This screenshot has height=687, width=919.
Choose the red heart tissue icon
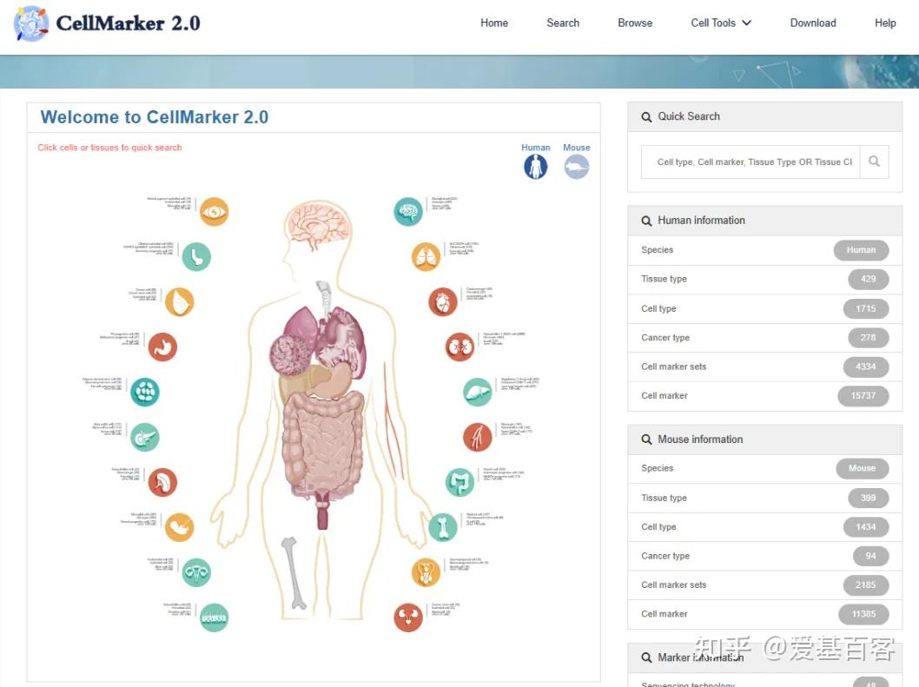pyautogui.click(x=443, y=302)
